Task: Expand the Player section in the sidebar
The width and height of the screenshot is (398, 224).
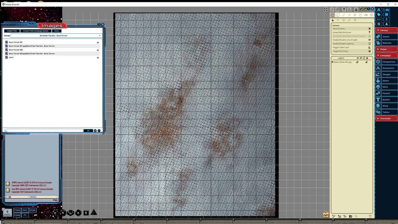Action: (386, 49)
